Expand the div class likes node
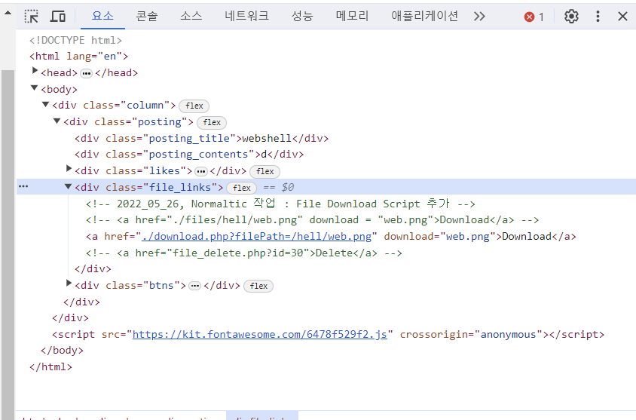Screen dimensions: 636x420 click(69, 169)
